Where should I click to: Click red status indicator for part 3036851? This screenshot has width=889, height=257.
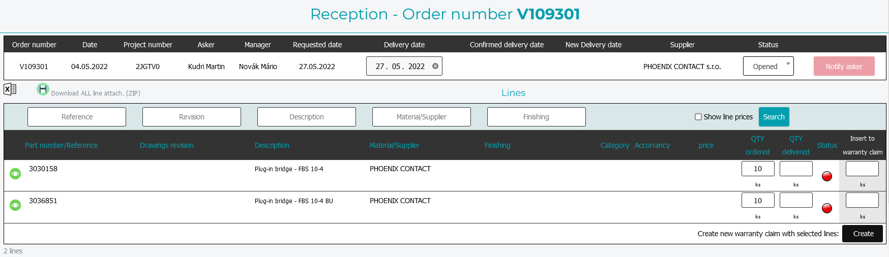tap(827, 208)
